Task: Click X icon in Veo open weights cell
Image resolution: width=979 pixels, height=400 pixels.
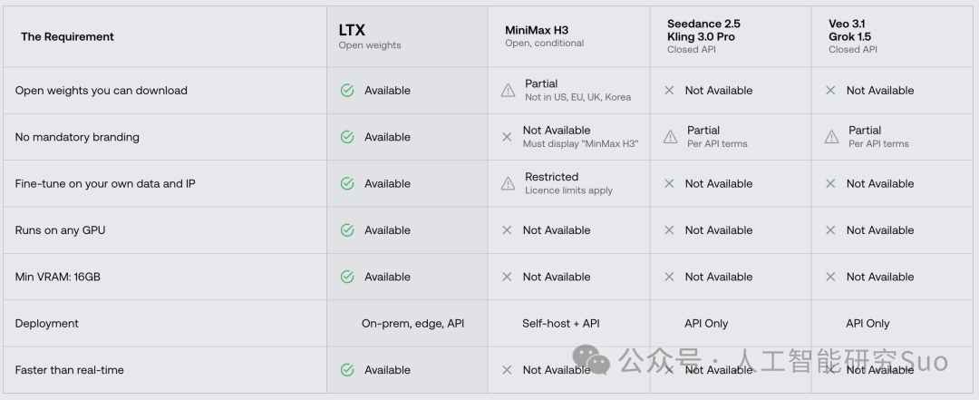Action: click(830, 91)
